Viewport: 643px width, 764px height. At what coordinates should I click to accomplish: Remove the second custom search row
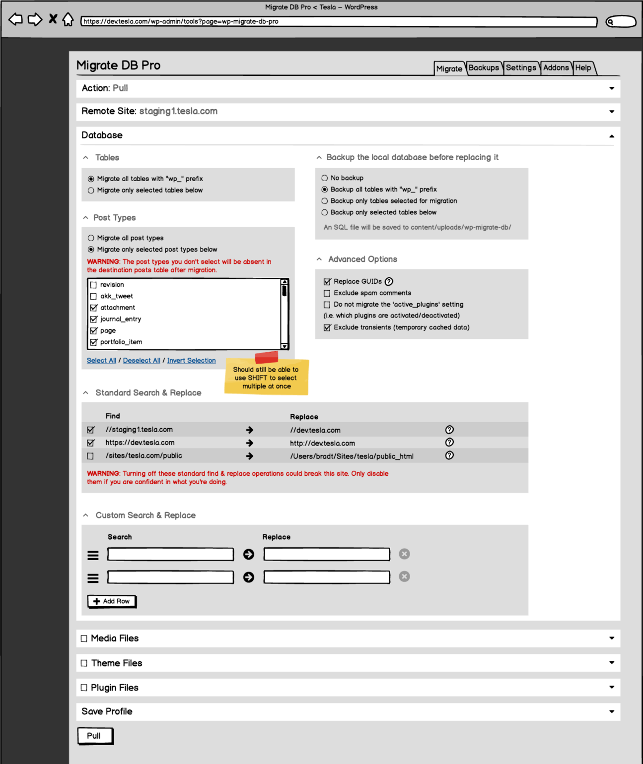point(405,576)
